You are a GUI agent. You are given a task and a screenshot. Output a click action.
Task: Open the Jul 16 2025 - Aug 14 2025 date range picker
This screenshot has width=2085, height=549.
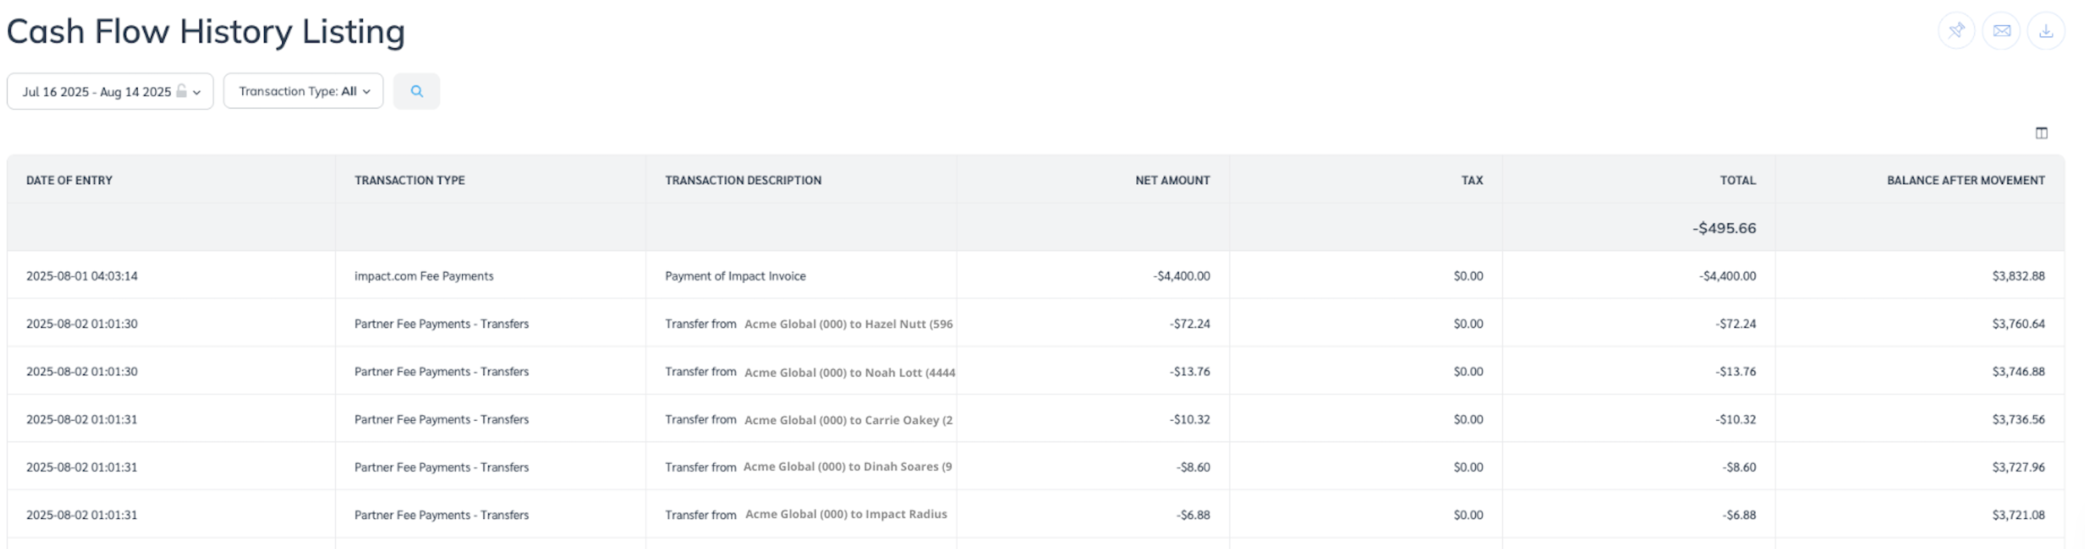[x=110, y=91]
